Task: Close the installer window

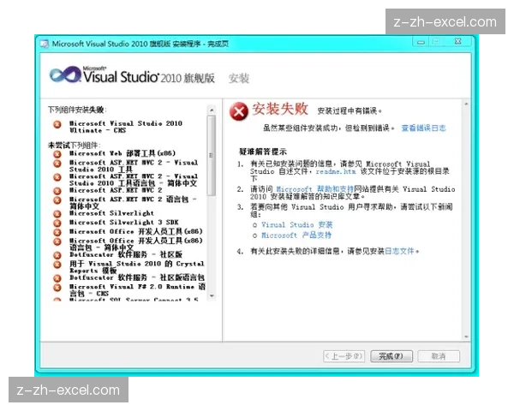Action: [458, 42]
